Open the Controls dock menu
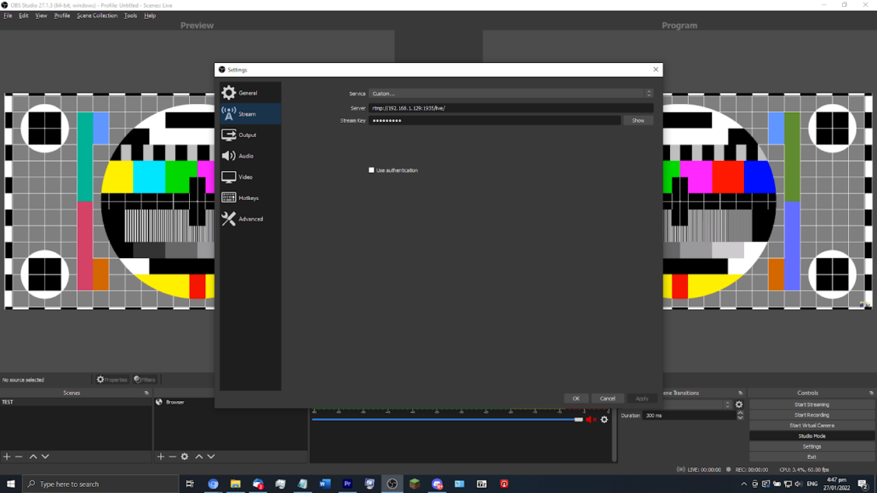The image size is (877, 493). pos(871,393)
